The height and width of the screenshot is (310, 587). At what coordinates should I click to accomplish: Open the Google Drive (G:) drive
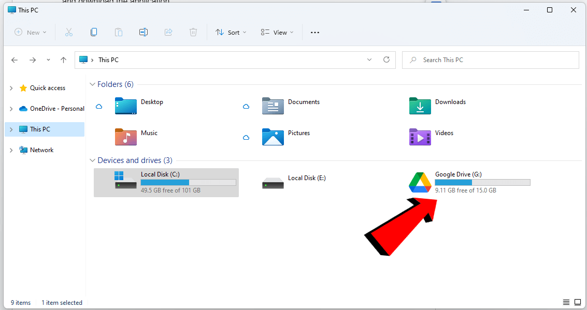pos(458,174)
